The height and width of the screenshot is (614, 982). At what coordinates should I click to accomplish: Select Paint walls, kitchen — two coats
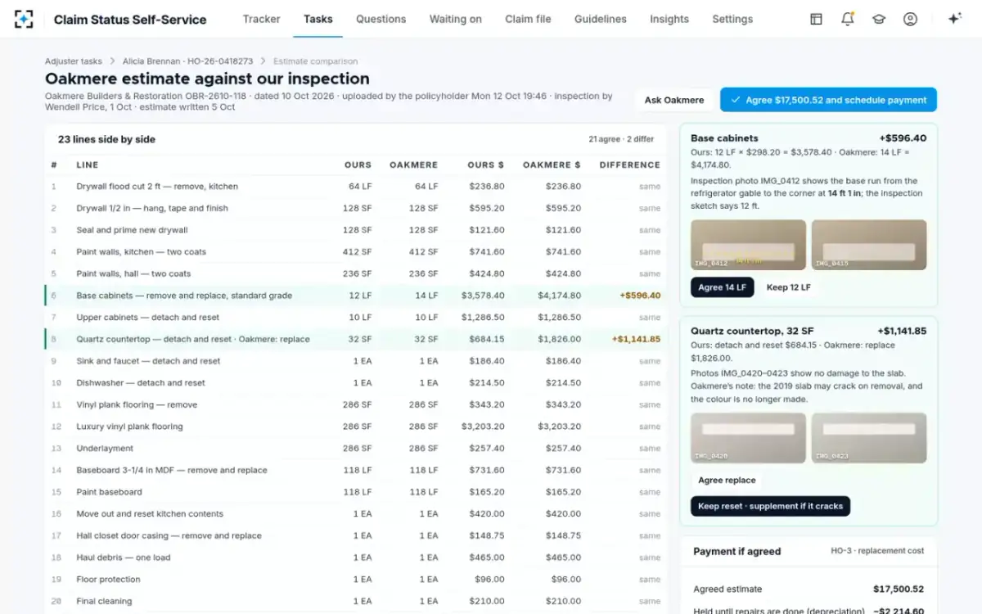pyautogui.click(x=141, y=252)
